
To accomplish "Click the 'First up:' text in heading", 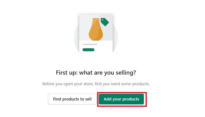I will (x=67, y=73).
